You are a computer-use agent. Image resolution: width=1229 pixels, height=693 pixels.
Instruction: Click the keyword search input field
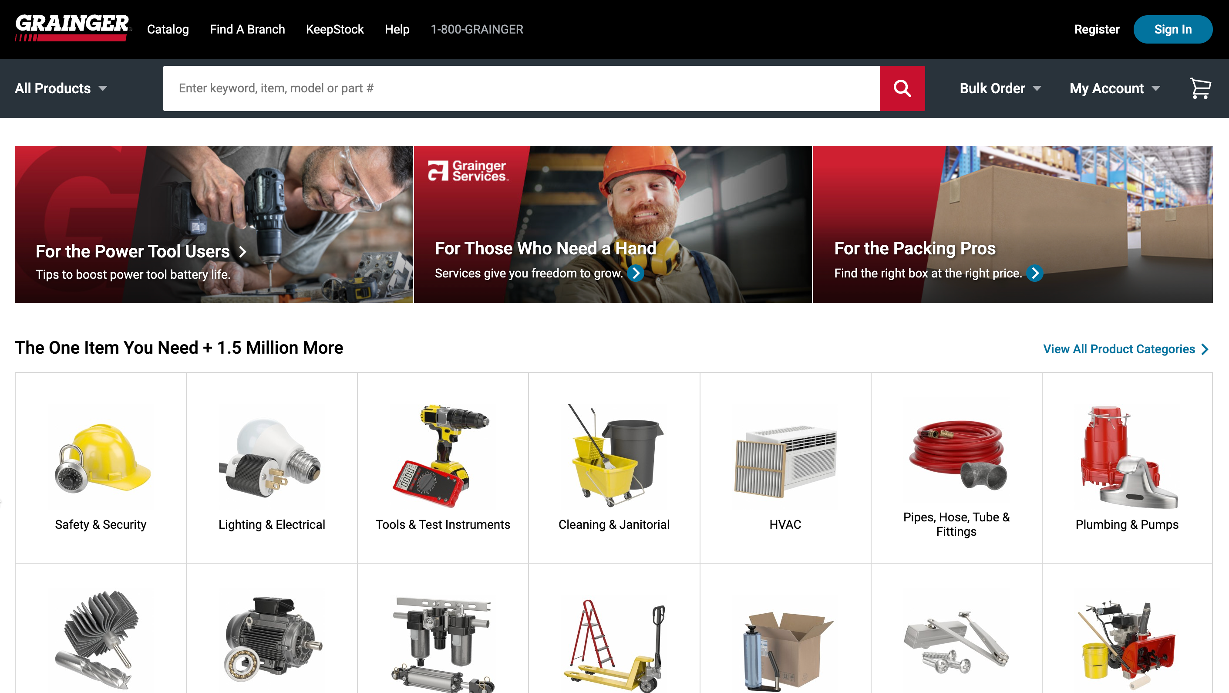point(521,88)
